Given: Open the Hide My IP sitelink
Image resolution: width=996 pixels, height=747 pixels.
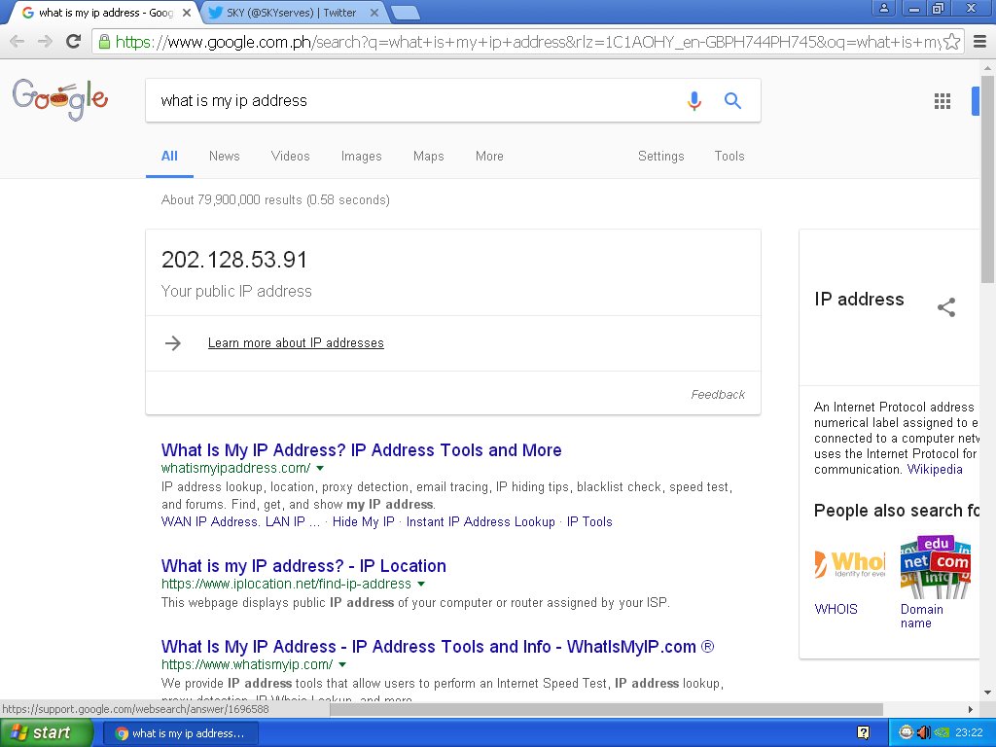Looking at the screenshot, I should [364, 521].
